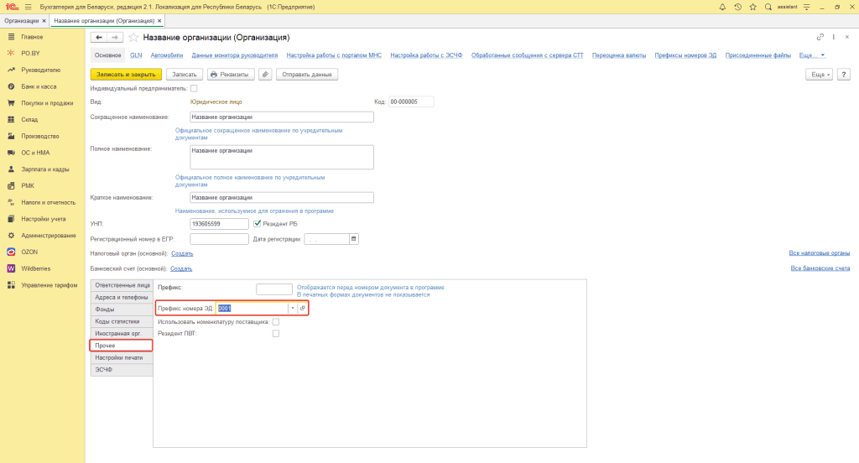
Task: Click the paperclip attached files icon
Action: coord(265,74)
